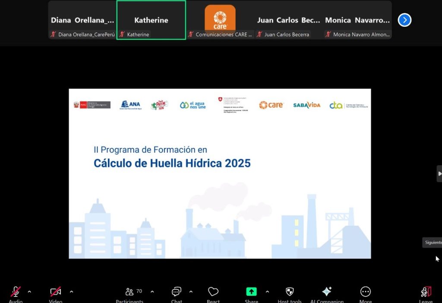Open the More options menu
The width and height of the screenshot is (442, 303).
366,294
